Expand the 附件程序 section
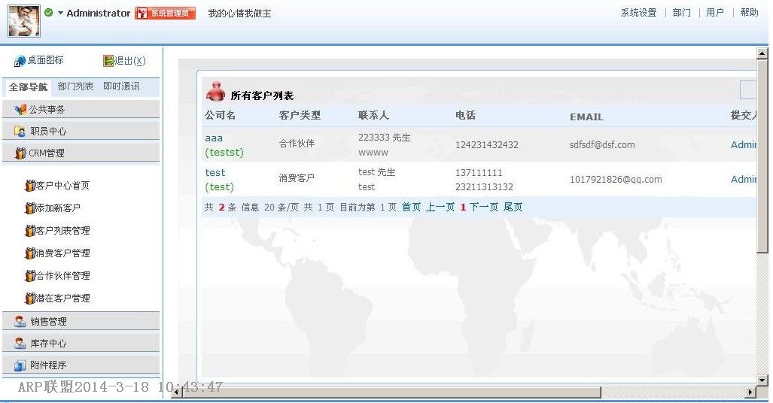This screenshot has height=403, width=773. (x=81, y=365)
